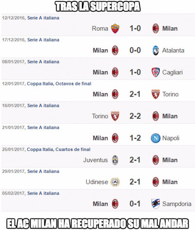The height and width of the screenshot is (230, 195).
Task: Click Torino crest in Coppa Italia Octavos match
Action: tap(156, 94)
